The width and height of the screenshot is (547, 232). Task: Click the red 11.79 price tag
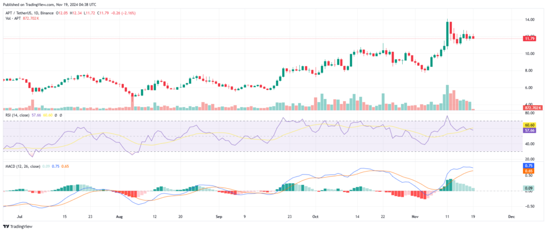[530, 38]
